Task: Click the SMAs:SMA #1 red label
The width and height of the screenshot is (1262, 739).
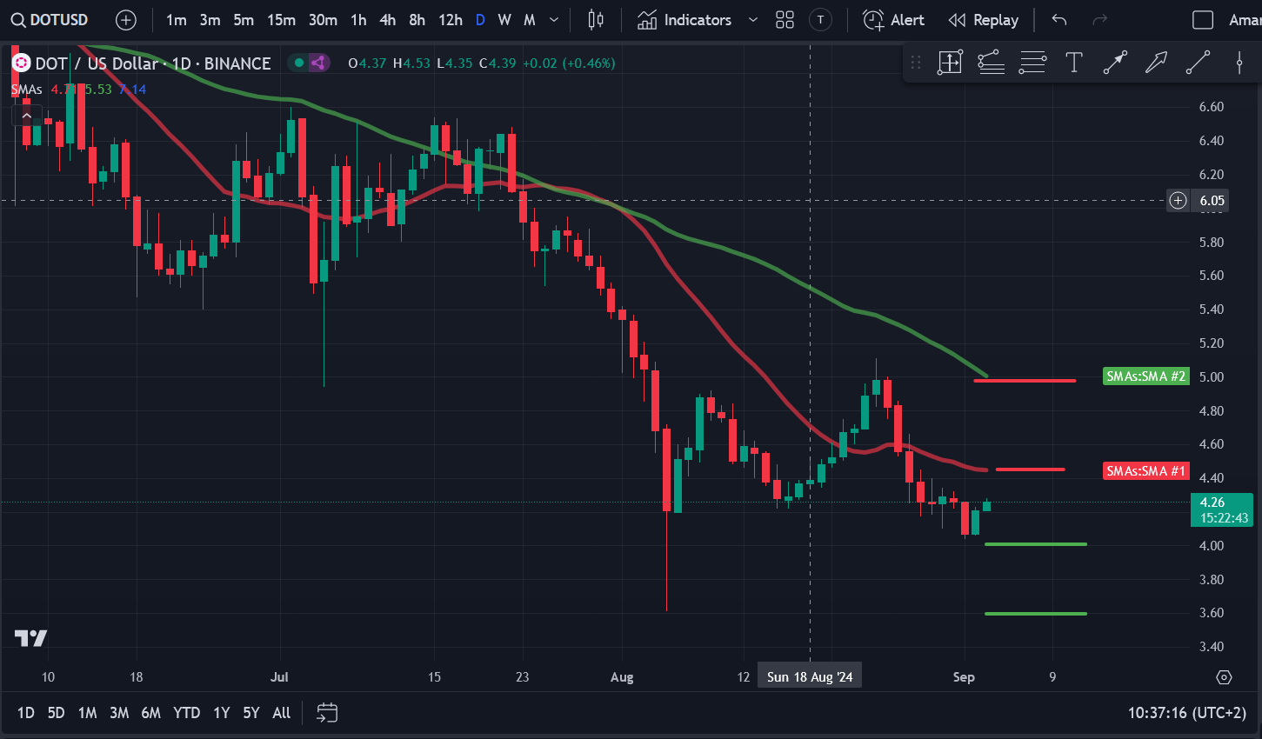Action: [1145, 471]
